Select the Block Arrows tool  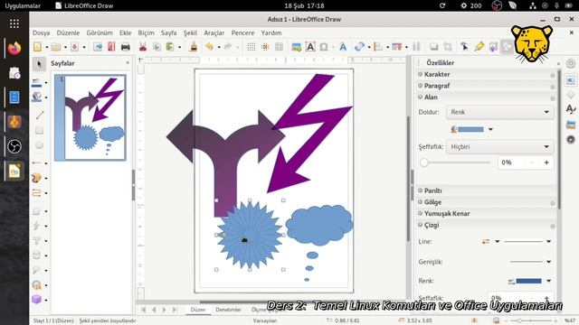(36, 241)
